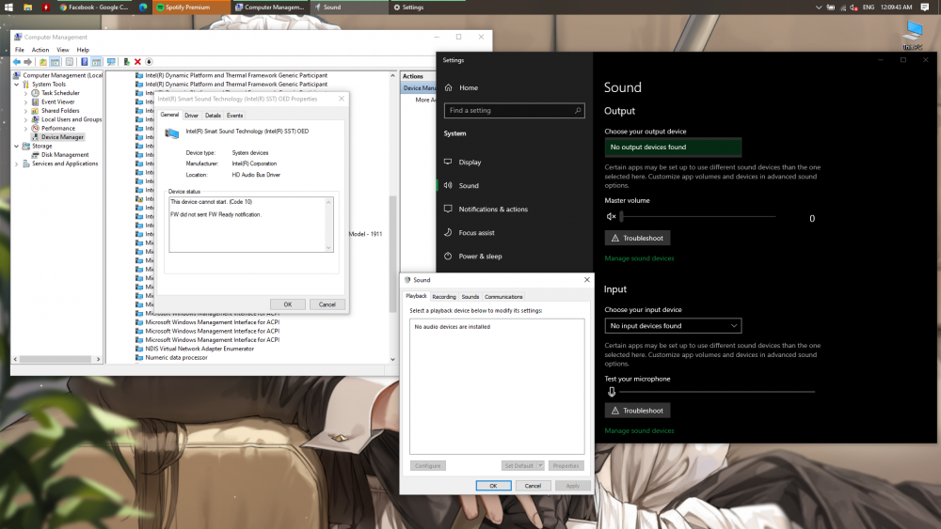Click the muted speaker icon beside Master volume
The image size is (941, 529).
pos(611,216)
